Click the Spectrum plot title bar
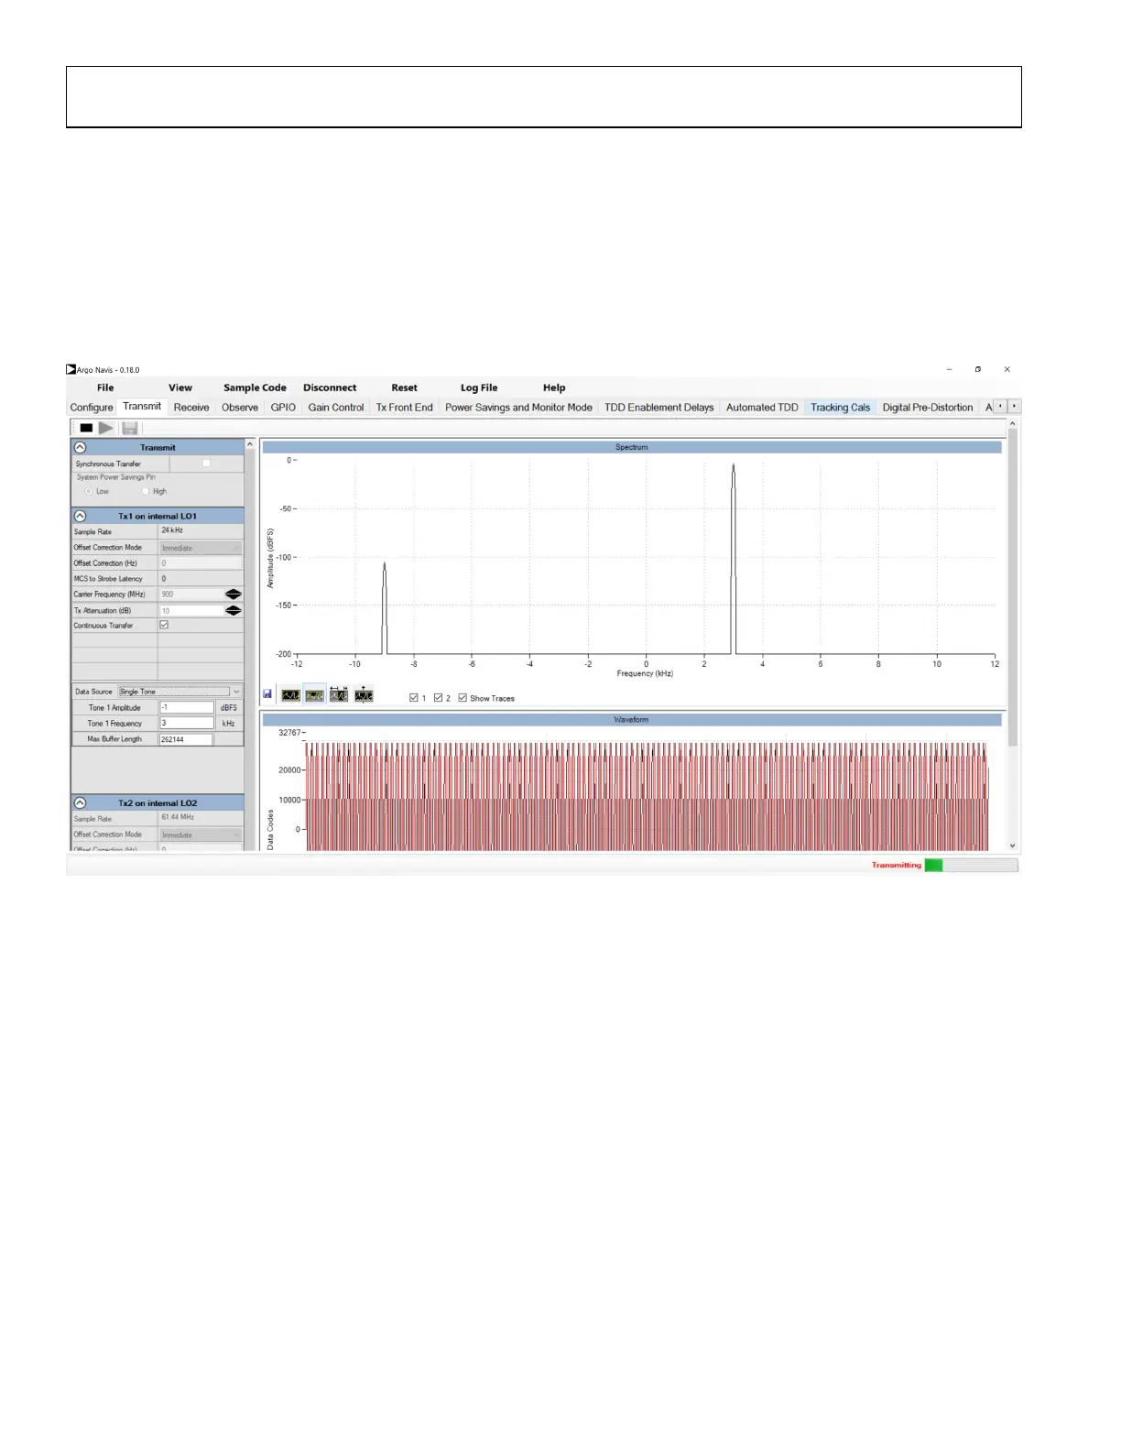Screen dimensions: 1121x1451 (x=632, y=447)
